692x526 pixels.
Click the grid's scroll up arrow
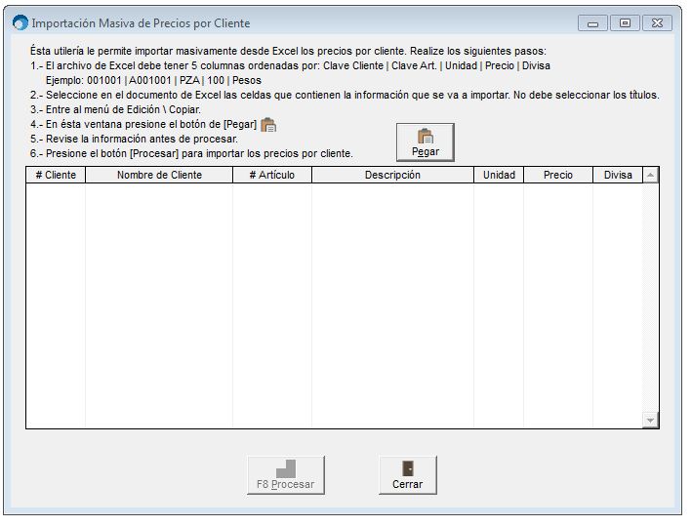click(x=650, y=176)
